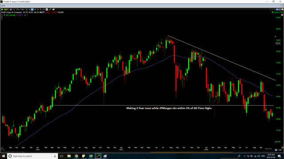Click the star favorites icon at top right

[270, 9]
